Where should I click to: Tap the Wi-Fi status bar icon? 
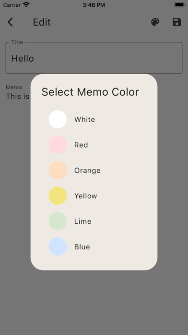pos(26,5)
